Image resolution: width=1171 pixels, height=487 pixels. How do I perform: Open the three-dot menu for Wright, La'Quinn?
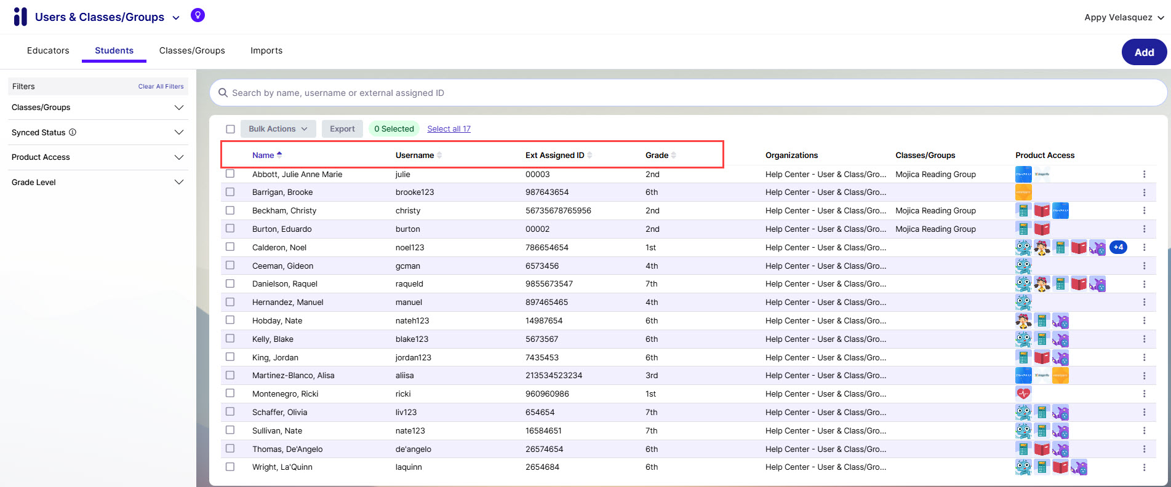1144,467
